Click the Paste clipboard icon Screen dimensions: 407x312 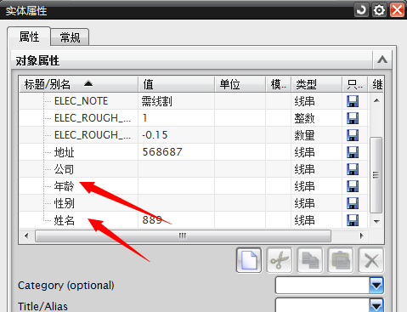tap(341, 260)
